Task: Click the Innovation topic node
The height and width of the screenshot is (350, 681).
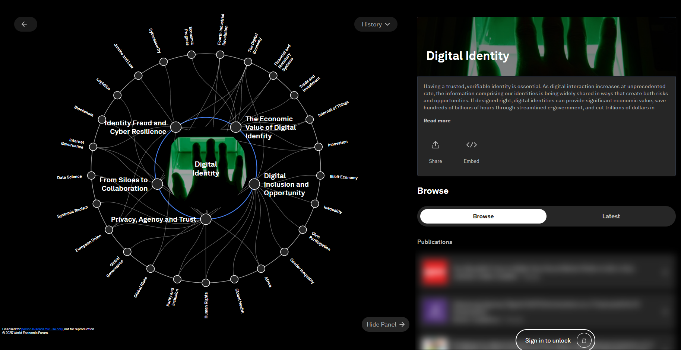Action: pos(319,147)
